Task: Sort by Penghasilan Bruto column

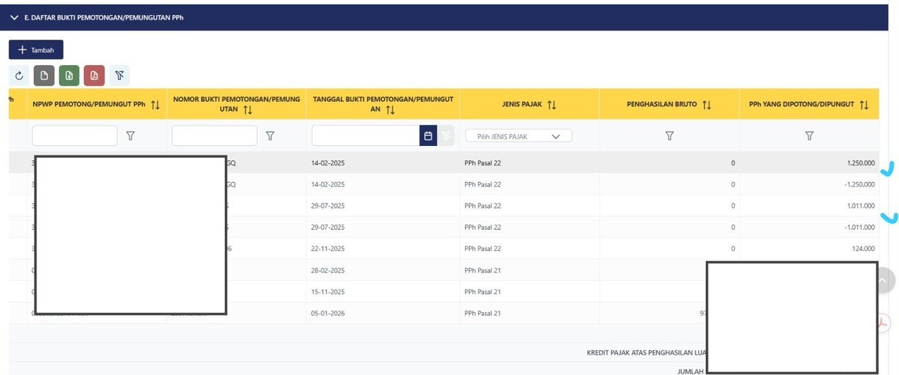Action: [x=706, y=105]
